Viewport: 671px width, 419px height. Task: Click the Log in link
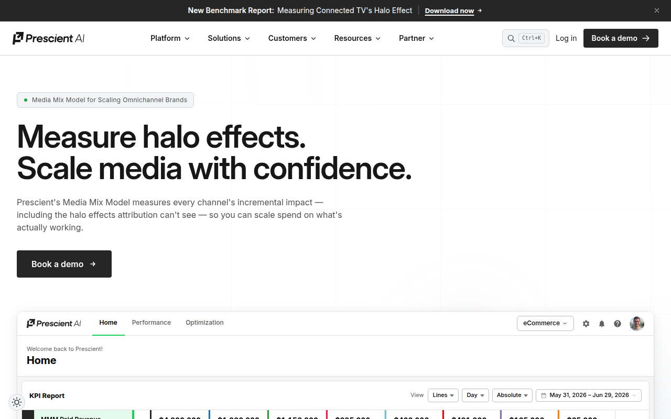tap(566, 38)
